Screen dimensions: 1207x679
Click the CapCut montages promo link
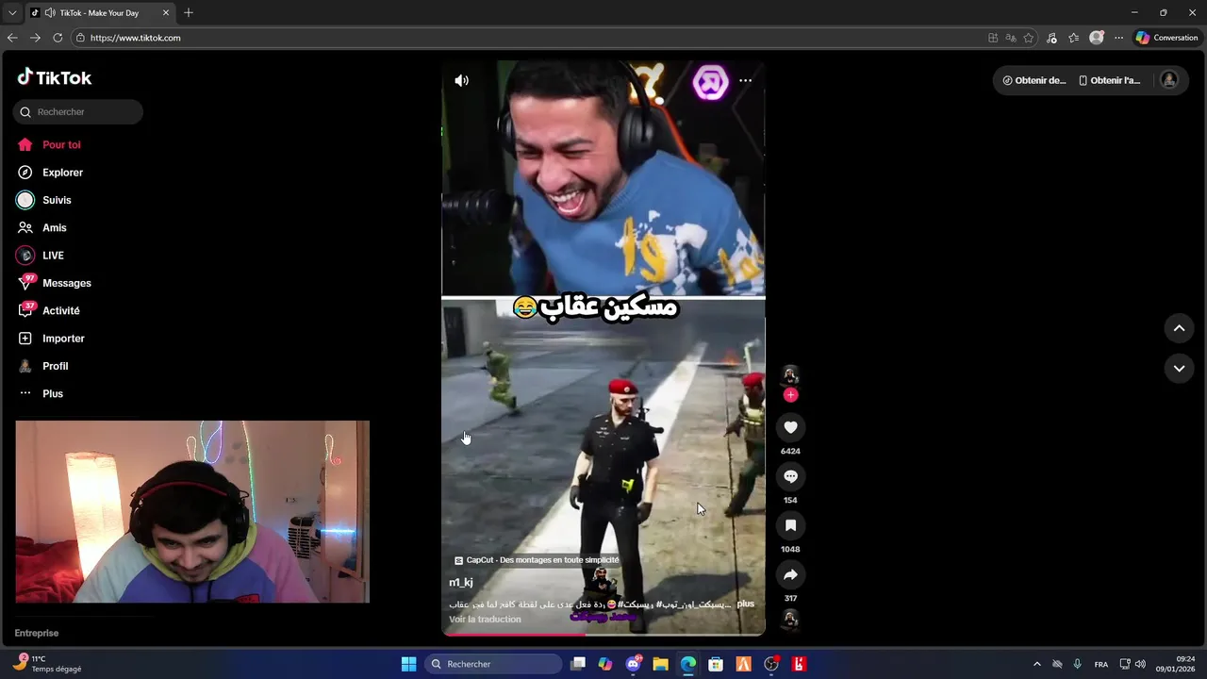[537, 560]
